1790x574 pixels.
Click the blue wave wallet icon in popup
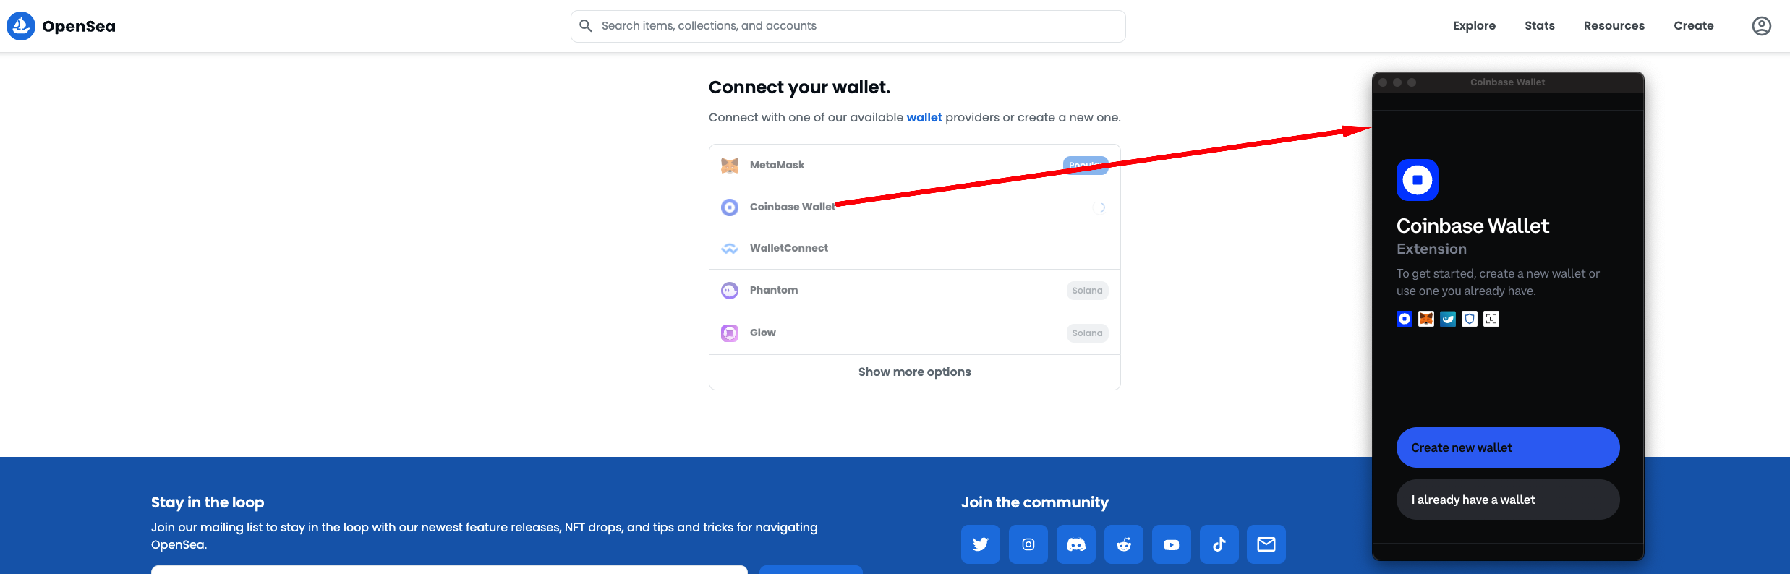point(1447,319)
